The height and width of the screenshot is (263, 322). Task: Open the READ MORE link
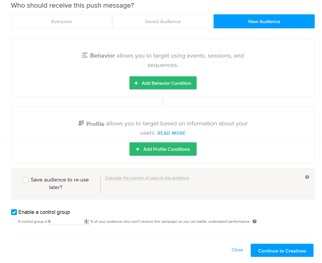(172, 133)
